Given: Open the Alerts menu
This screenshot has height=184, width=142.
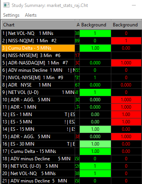Looking at the screenshot, I should coord(31,15).
